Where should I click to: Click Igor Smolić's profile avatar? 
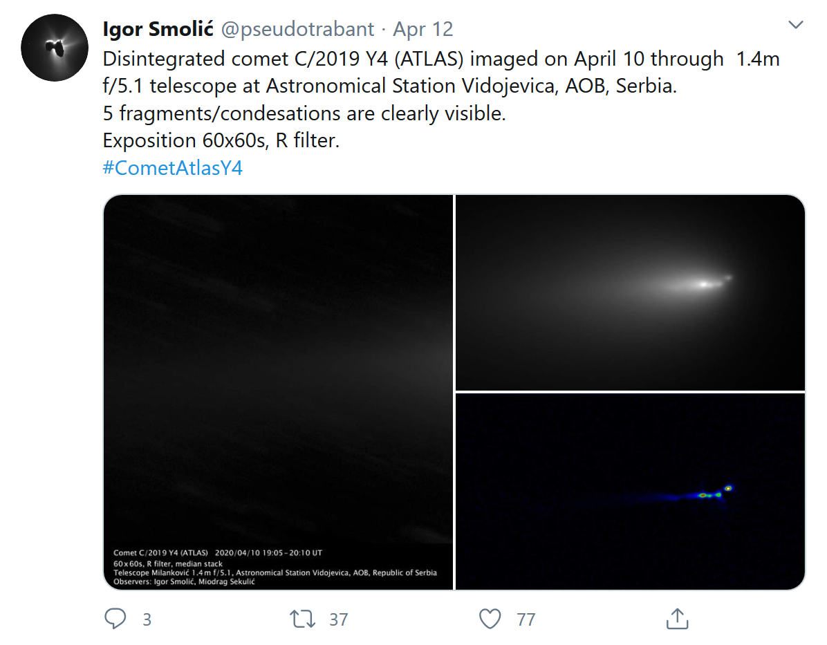point(54,48)
